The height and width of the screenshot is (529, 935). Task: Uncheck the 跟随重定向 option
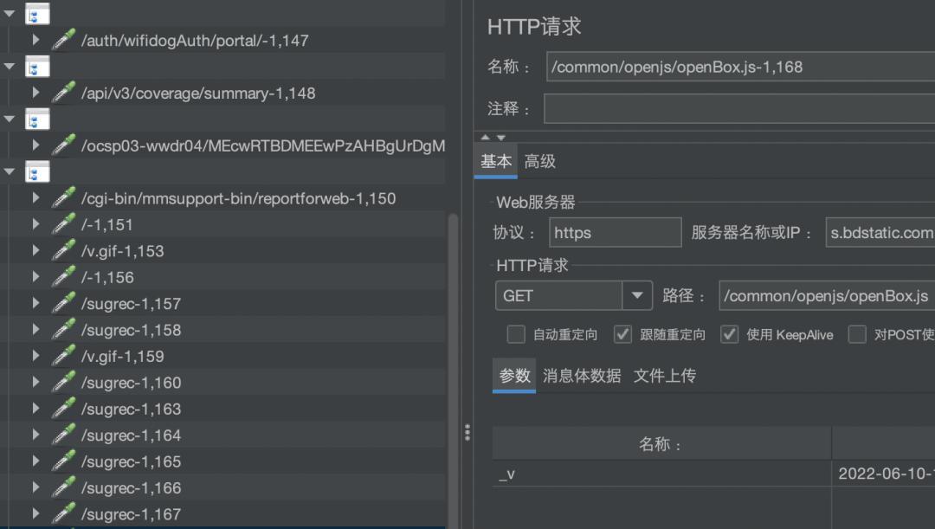(x=622, y=334)
